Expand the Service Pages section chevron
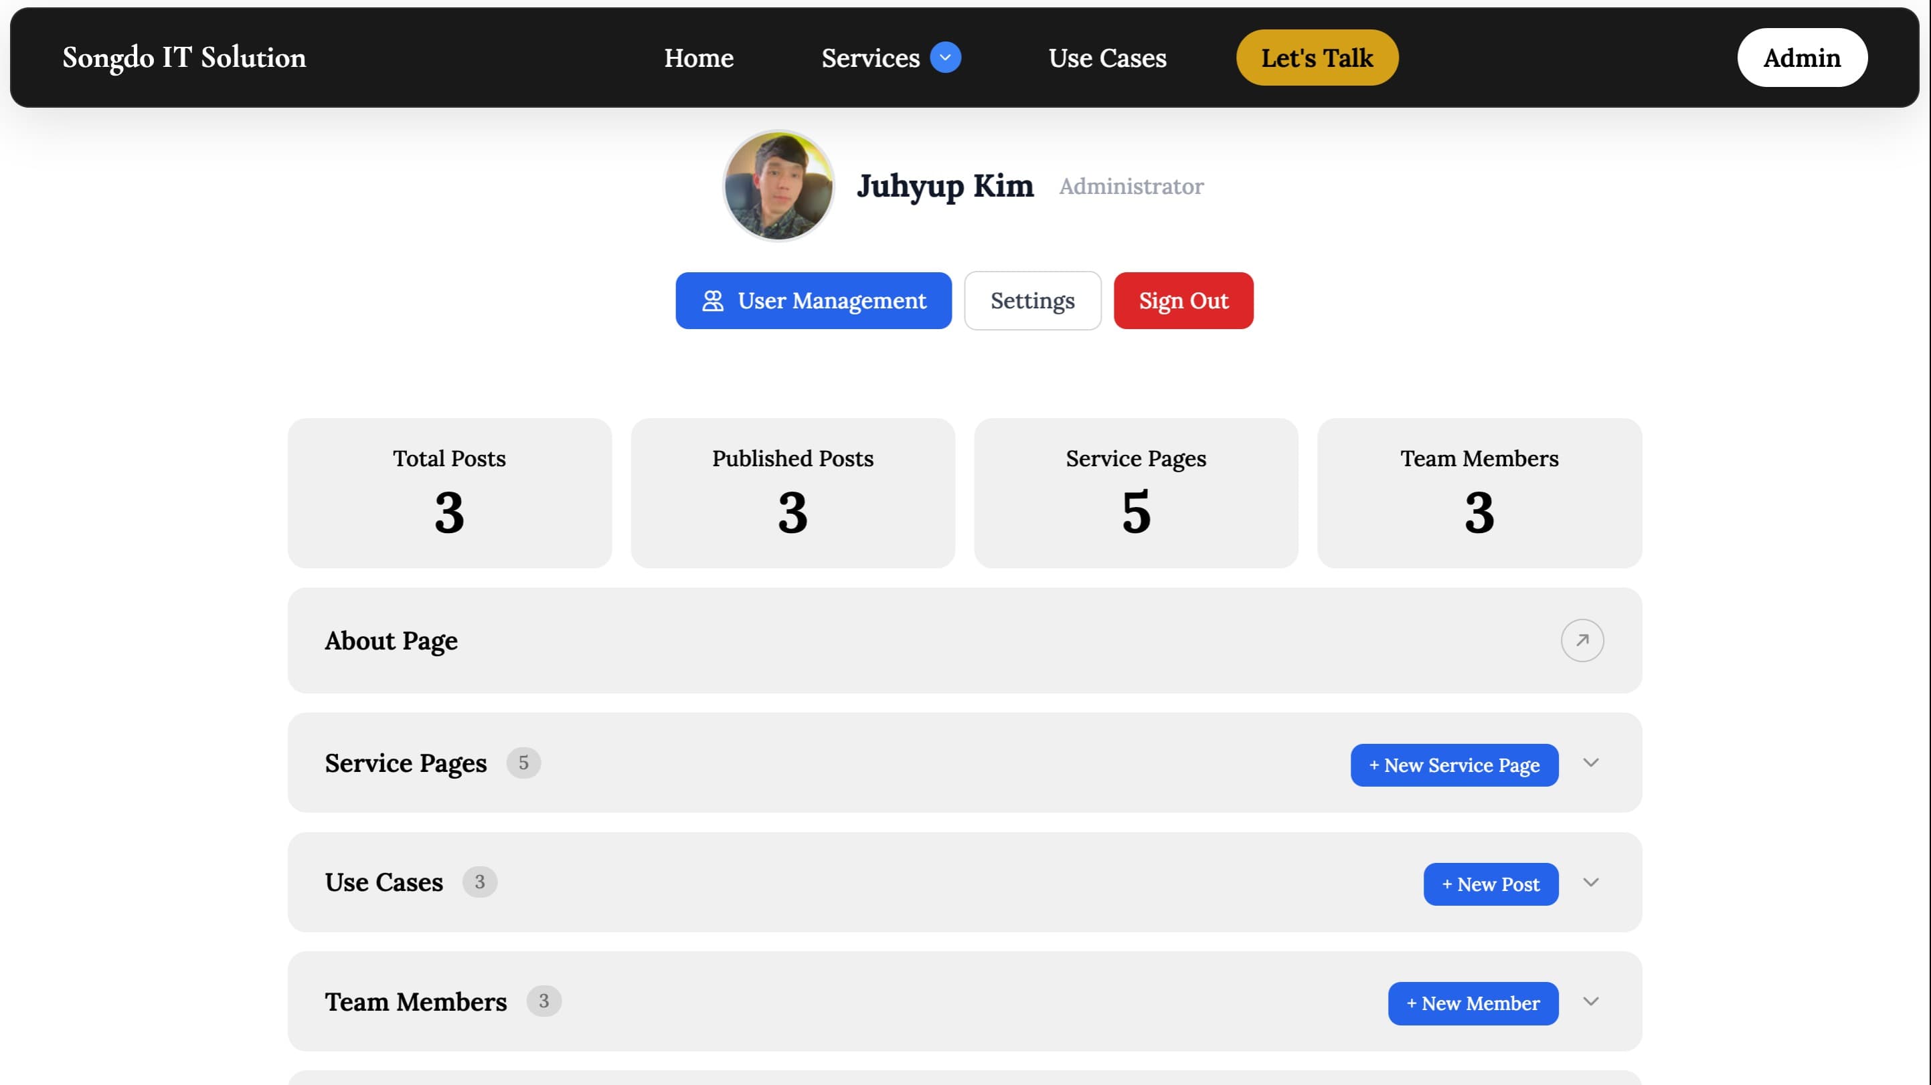Screen dimensions: 1931x1085 [x=1591, y=763]
